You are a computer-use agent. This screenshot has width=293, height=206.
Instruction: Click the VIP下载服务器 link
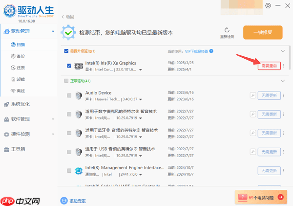point(196,51)
